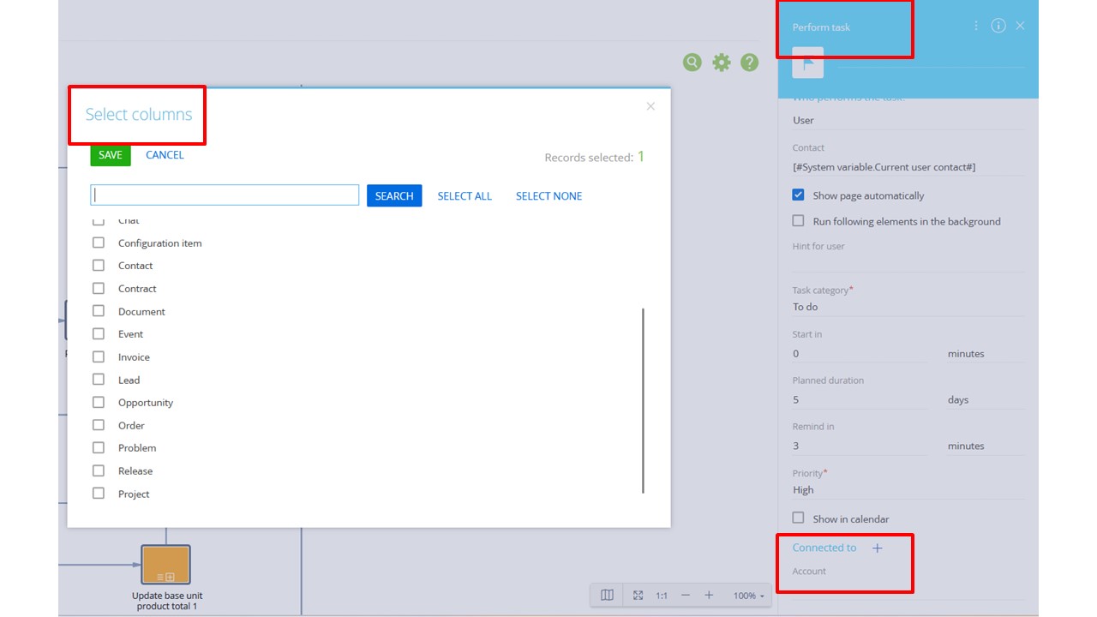Save the selected columns
Viewport: 1097px width, 617px height.
point(111,155)
